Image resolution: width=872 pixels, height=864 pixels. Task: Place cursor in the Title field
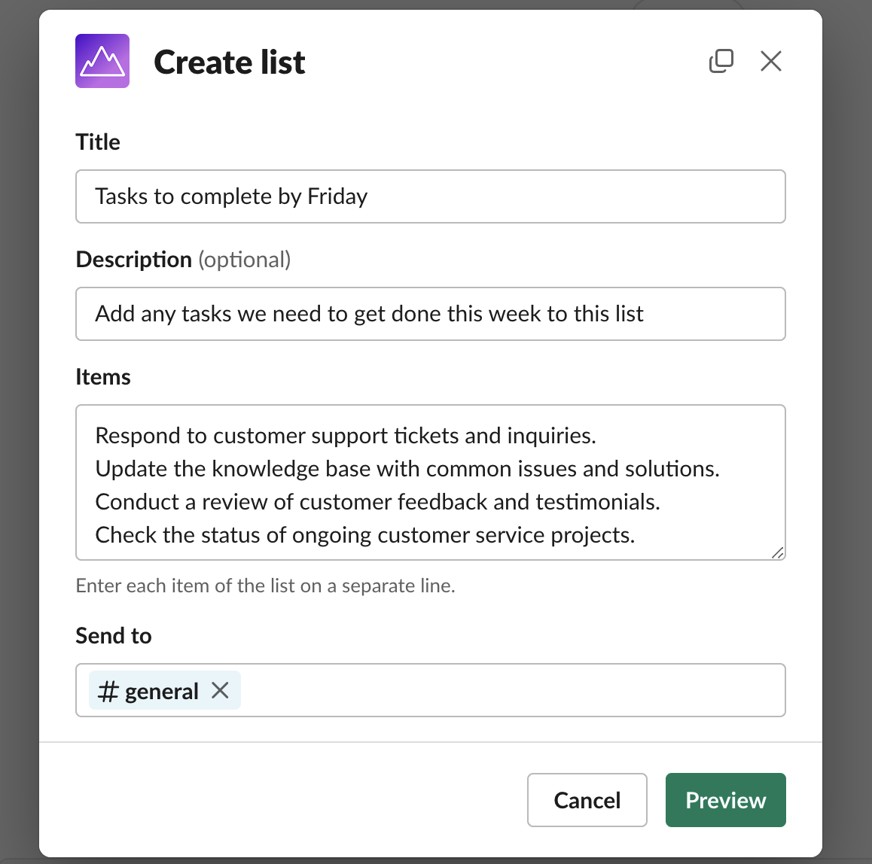(429, 196)
